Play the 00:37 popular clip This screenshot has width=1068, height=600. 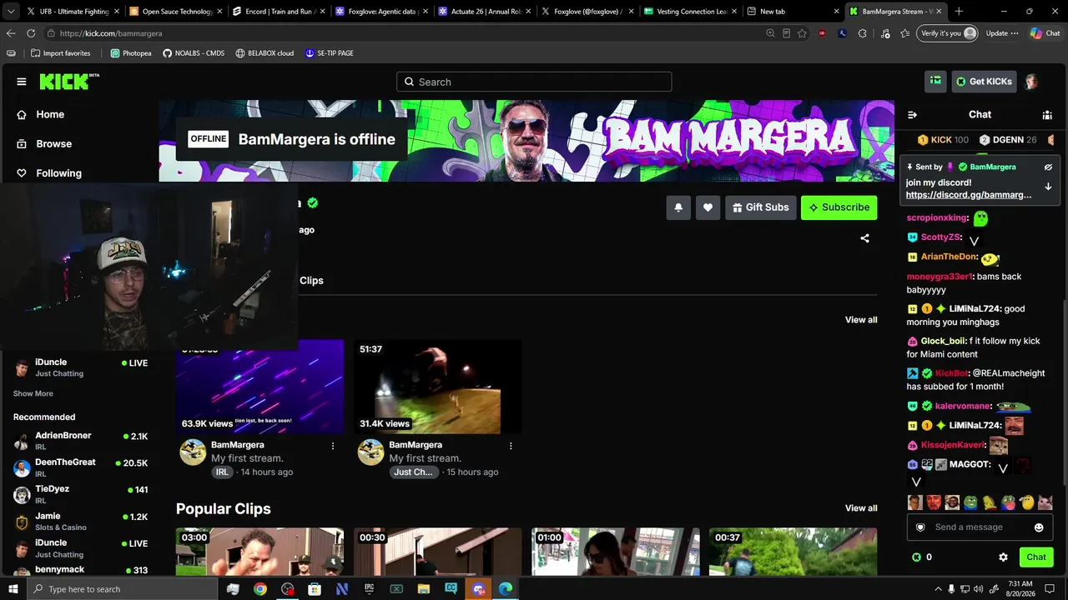pos(793,552)
